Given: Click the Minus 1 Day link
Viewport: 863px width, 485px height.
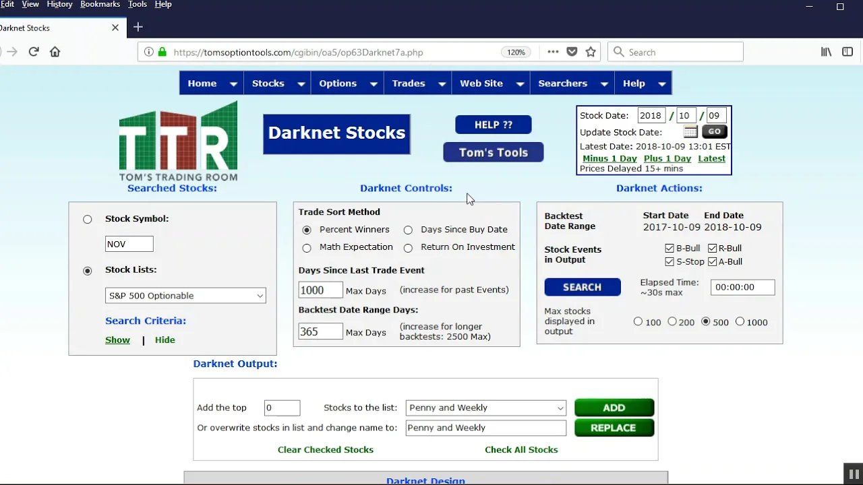Looking at the screenshot, I should pyautogui.click(x=609, y=158).
